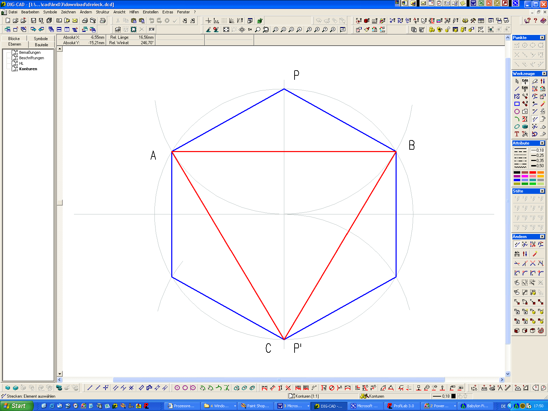
Task: Select the arc tool in Werkzeuge
Action: pos(517,119)
